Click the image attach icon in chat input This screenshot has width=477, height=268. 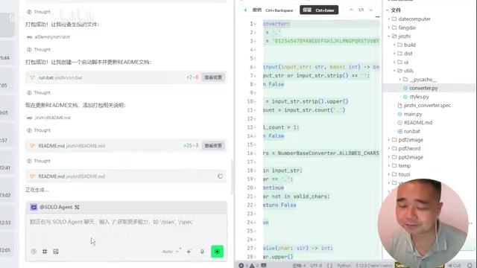pos(56,252)
